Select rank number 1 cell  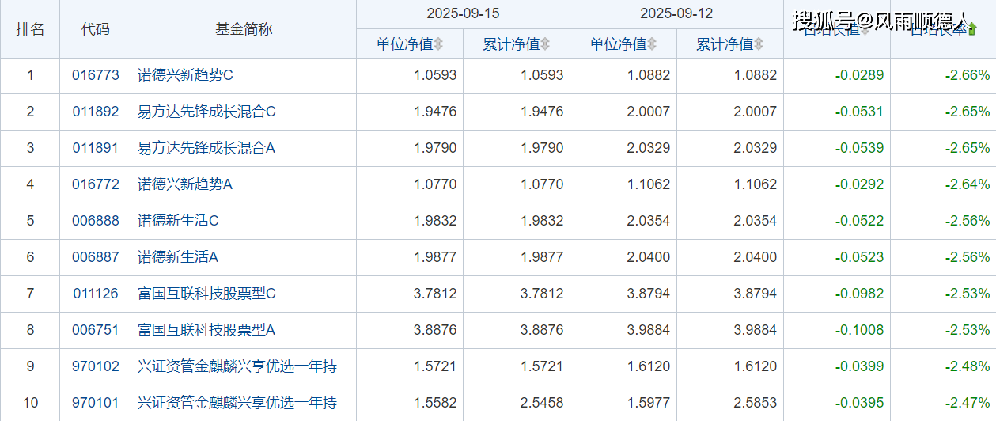tap(30, 75)
